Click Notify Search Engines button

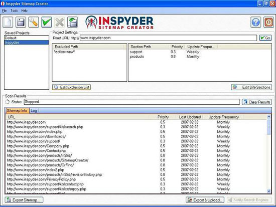point(249,200)
